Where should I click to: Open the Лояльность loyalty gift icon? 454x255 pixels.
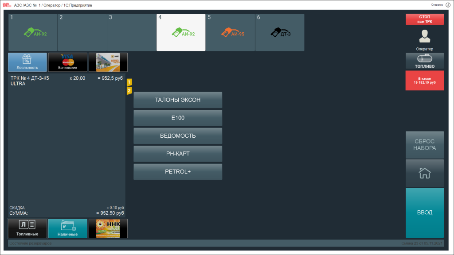click(x=27, y=62)
